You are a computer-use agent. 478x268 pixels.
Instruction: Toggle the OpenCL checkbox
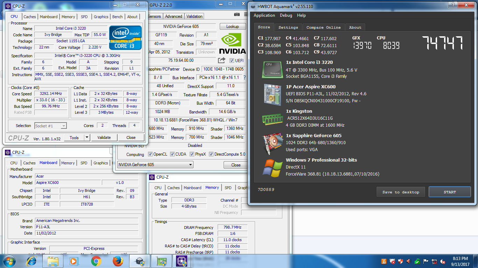(x=150, y=154)
